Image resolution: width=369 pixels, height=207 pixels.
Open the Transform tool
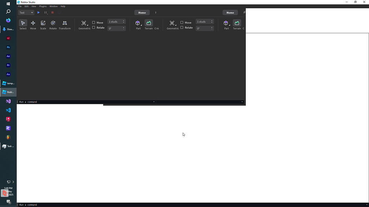point(65,24)
